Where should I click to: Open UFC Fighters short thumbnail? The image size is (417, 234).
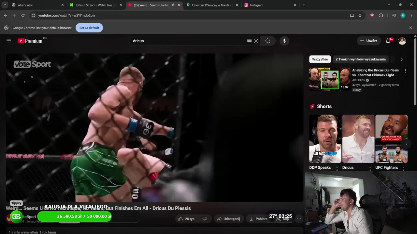pyautogui.click(x=391, y=139)
